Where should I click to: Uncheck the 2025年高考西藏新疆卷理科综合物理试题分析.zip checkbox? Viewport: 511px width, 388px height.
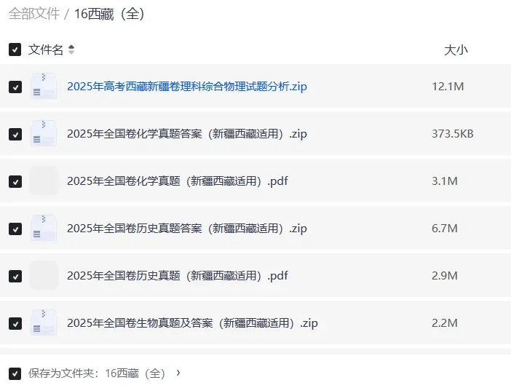15,87
